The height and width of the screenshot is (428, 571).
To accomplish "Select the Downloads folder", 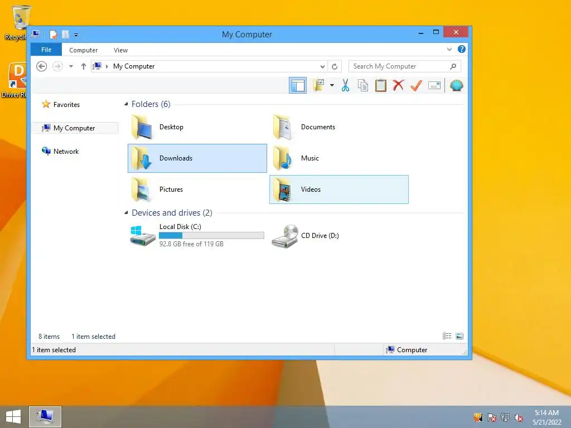I will pyautogui.click(x=197, y=158).
